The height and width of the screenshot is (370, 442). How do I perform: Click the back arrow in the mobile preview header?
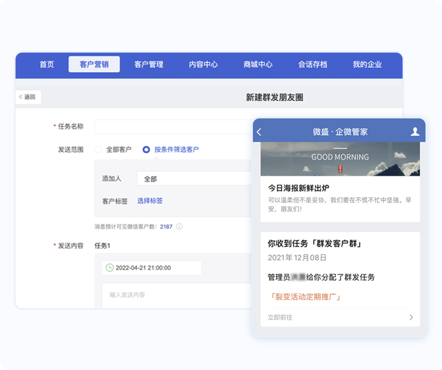coord(258,132)
